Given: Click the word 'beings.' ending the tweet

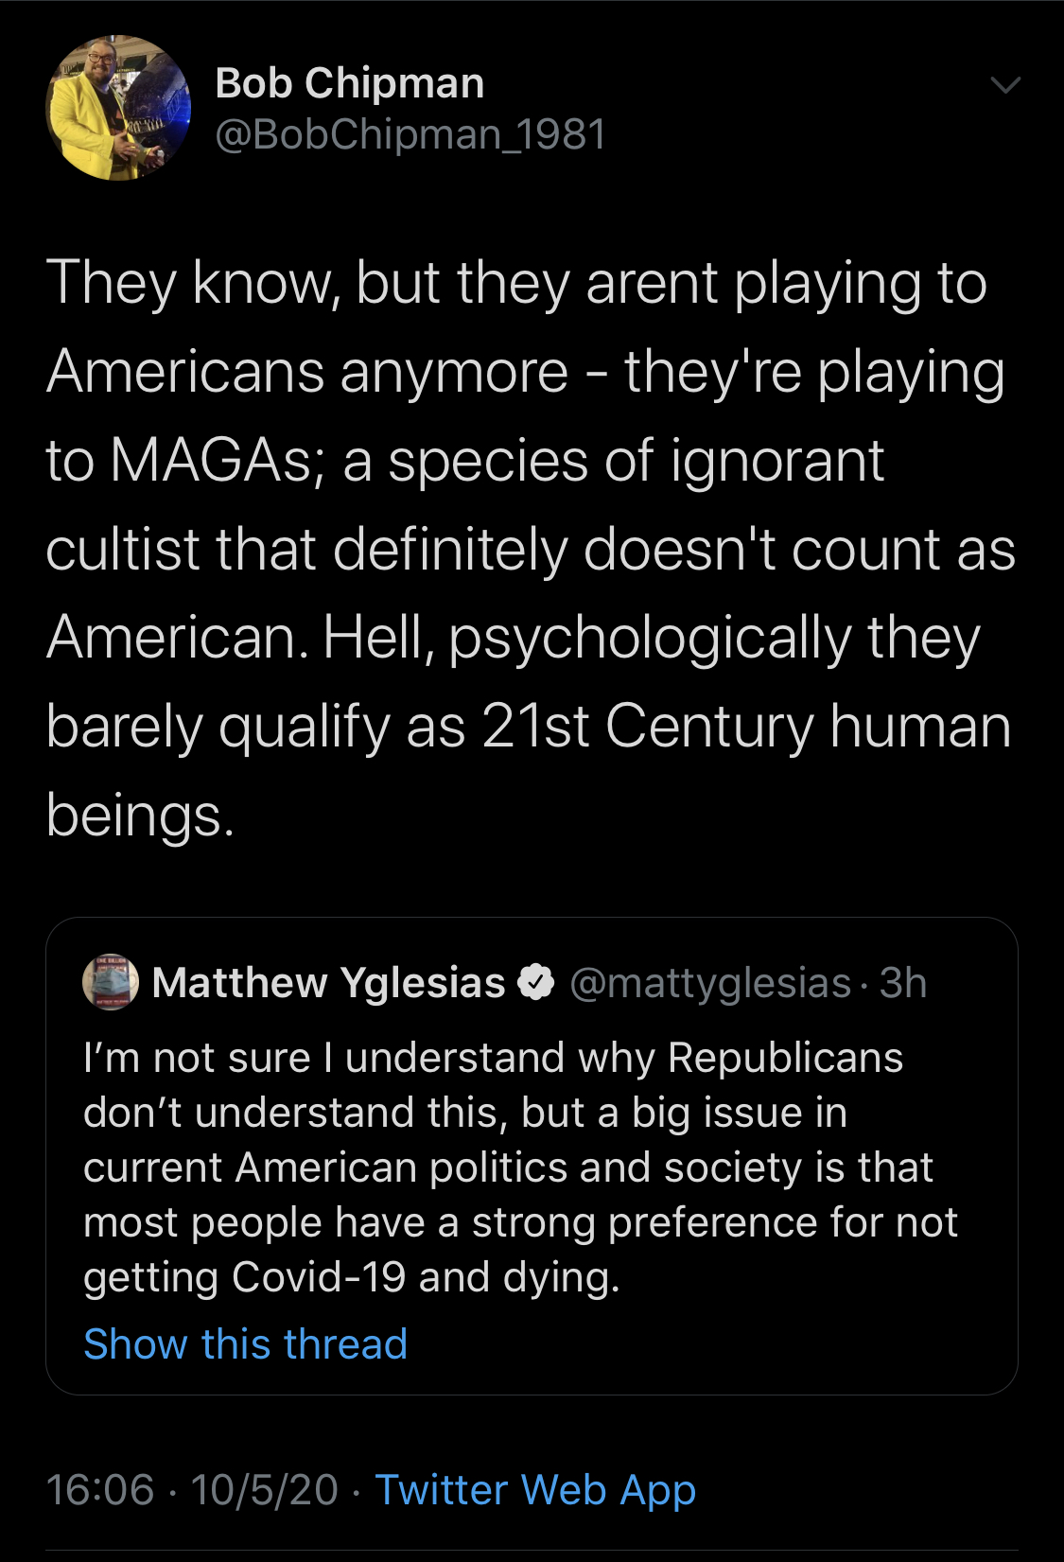Looking at the screenshot, I should pos(140,816).
